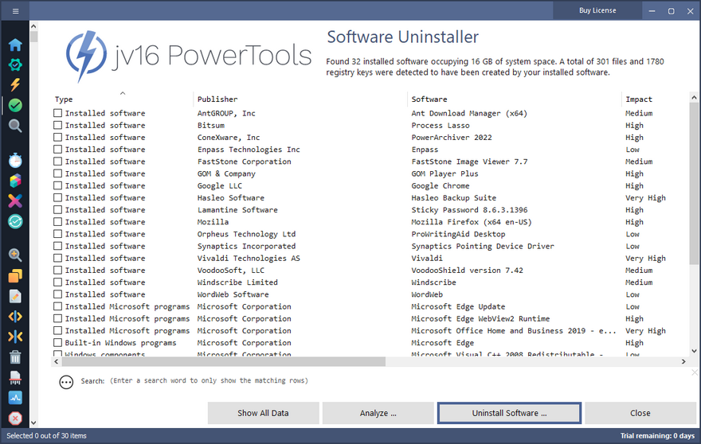This screenshot has height=444, width=701.
Task: Click the list's horizontal scrollbar thumb
Action: coord(223,362)
